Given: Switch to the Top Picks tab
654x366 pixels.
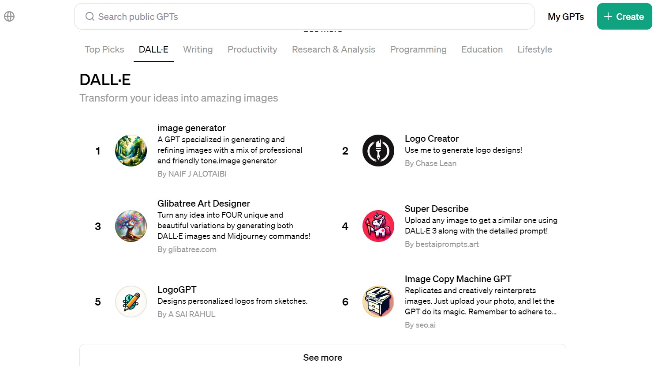Looking at the screenshot, I should point(105,49).
